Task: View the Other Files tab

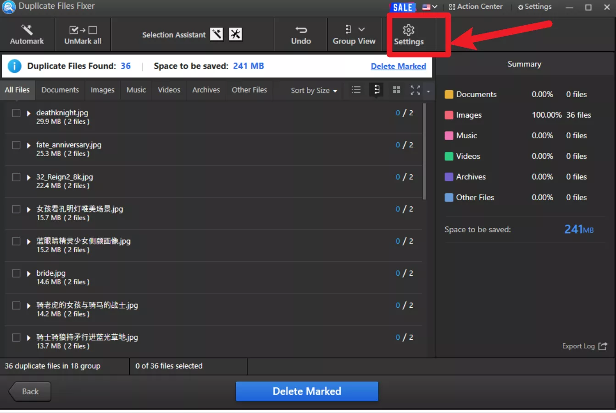Action: (x=250, y=90)
